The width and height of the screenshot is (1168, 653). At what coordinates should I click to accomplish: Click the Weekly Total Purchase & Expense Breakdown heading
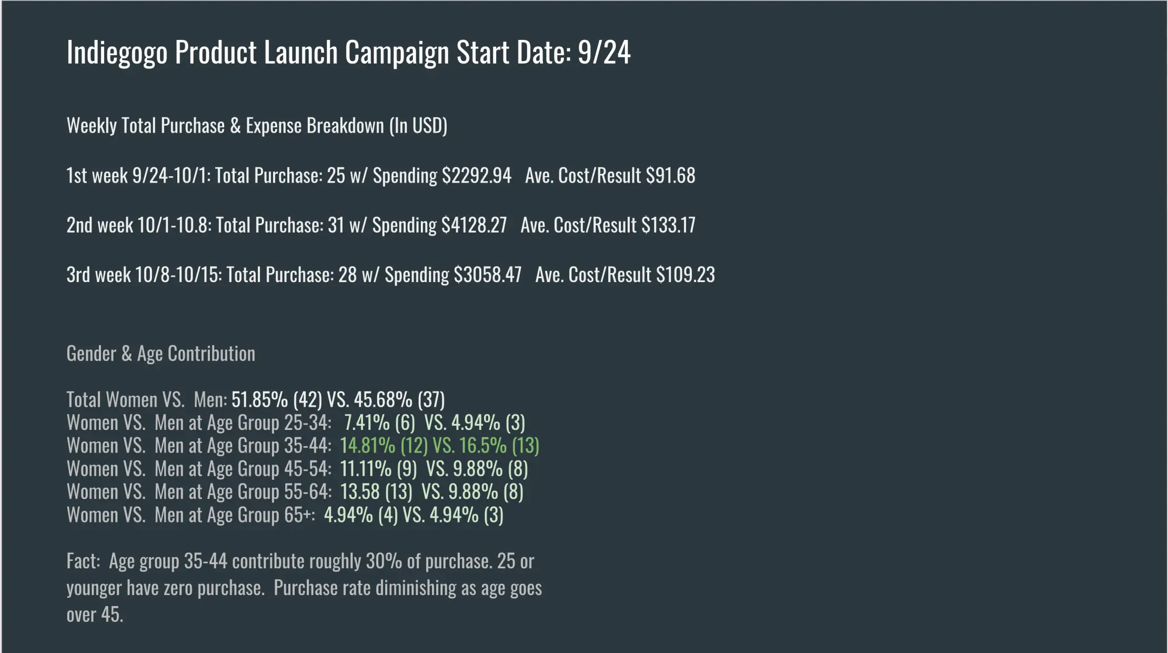point(257,126)
